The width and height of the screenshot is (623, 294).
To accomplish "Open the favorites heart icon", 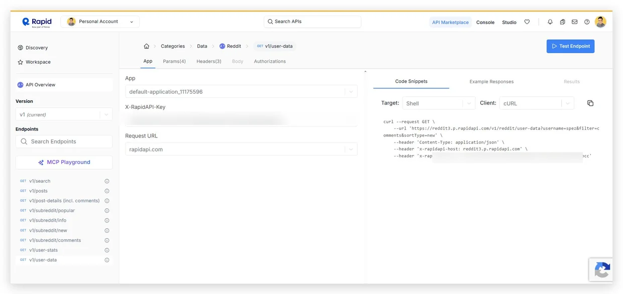I will [527, 22].
